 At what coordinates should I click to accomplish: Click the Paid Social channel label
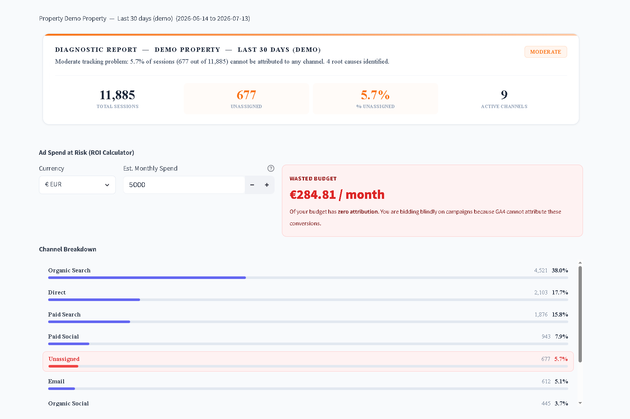point(64,337)
